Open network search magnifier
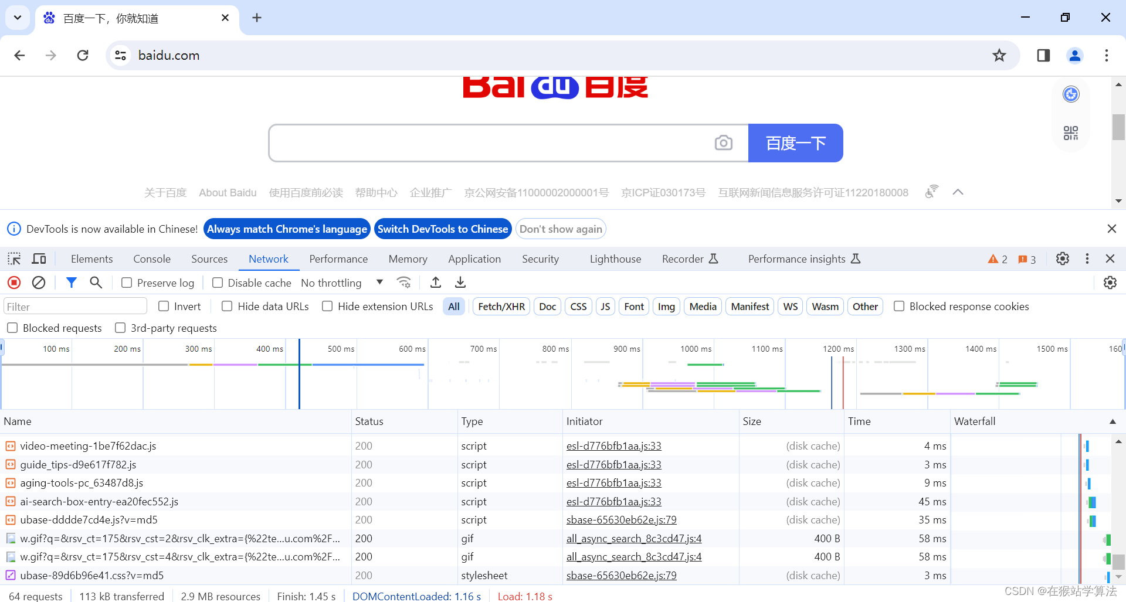The width and height of the screenshot is (1126, 602). (96, 283)
